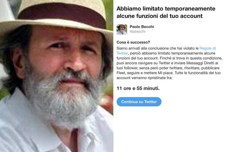
Task: Click the man's ear in large photo
Action: [x=18, y=63]
